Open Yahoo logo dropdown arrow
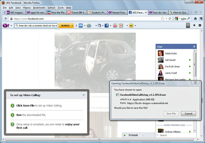Screen dimensions: 205x143 tap(11, 26)
